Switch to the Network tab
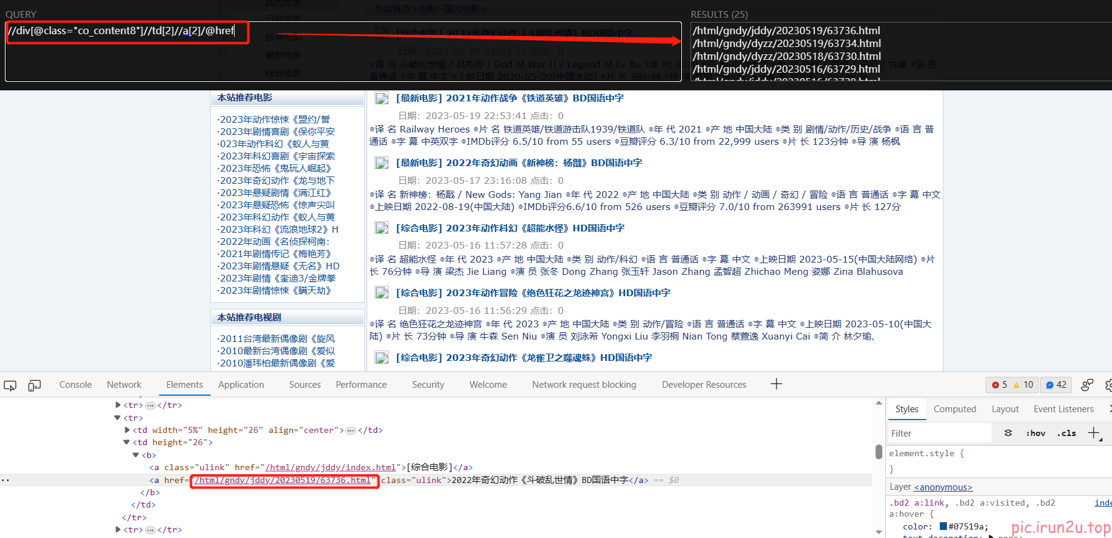Screen dimensions: 1112x538 point(124,385)
